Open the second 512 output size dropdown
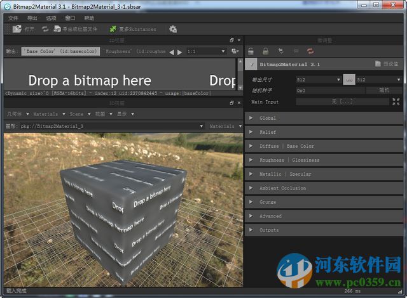 [x=379, y=80]
